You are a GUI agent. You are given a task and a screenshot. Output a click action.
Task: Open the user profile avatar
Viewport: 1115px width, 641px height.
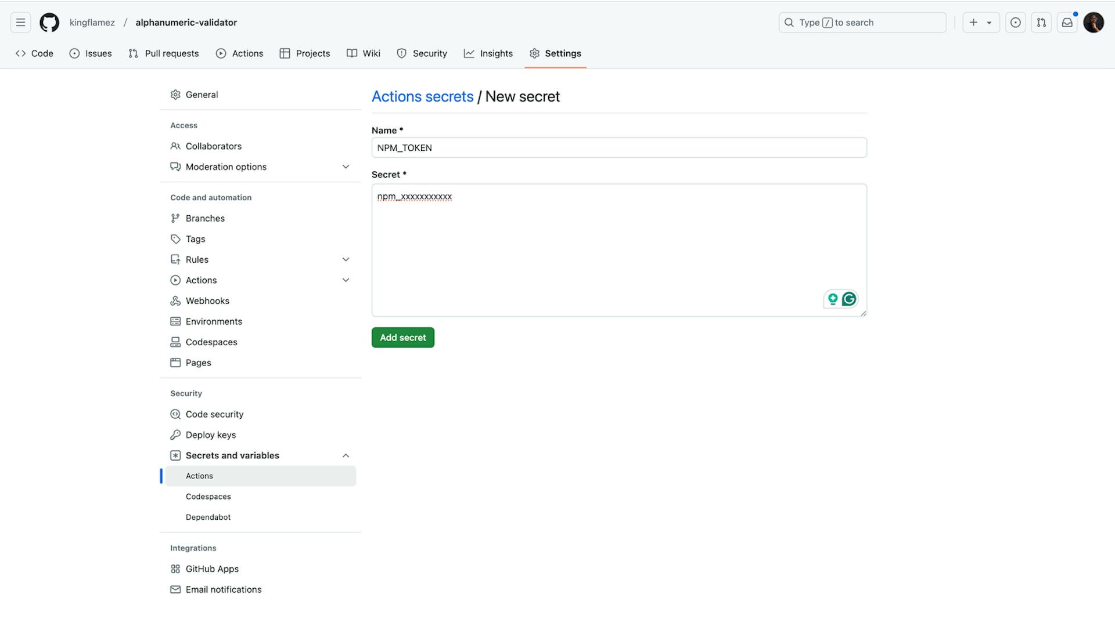click(x=1093, y=23)
